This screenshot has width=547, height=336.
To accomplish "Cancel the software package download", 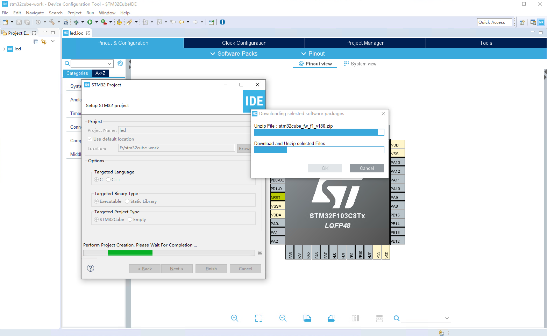I will pos(367,168).
